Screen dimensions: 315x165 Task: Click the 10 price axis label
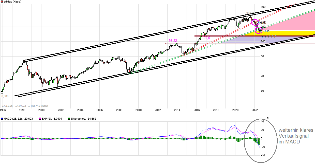pyautogui.click(x=262, y=91)
